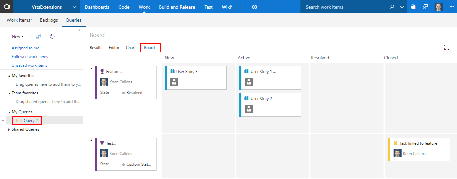Open the New dropdown in the queries pane

click(18, 37)
